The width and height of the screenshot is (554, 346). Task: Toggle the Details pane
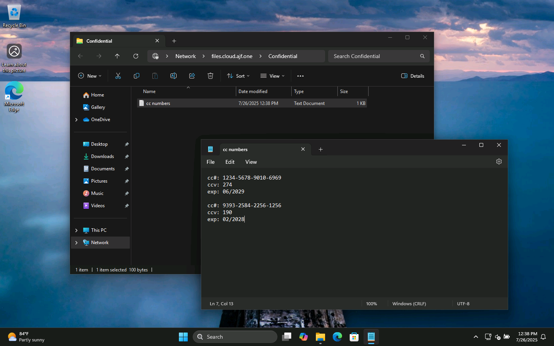[x=412, y=76]
